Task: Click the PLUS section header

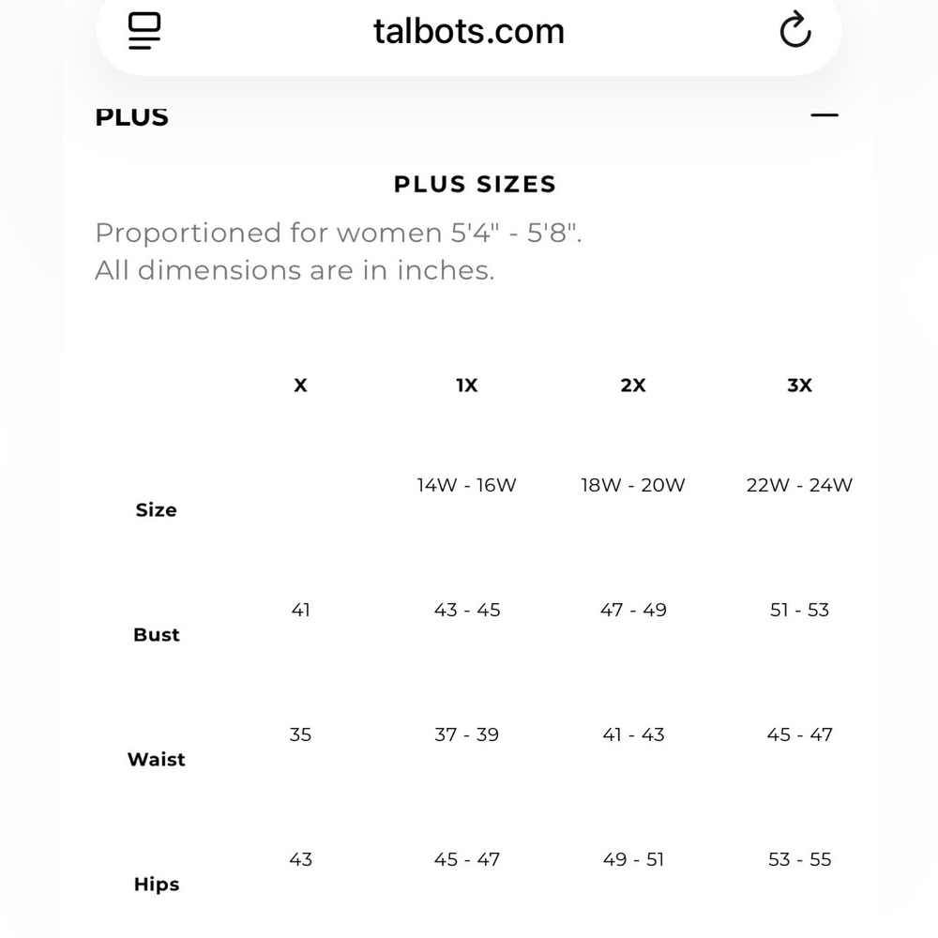Action: 132,117
